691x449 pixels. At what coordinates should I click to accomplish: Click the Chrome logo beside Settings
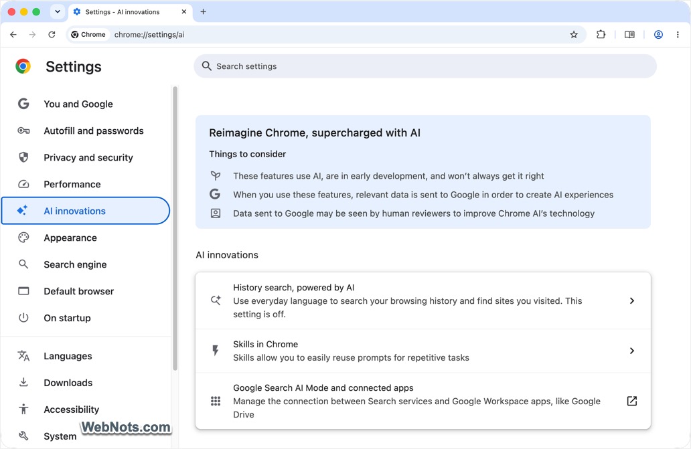point(23,66)
